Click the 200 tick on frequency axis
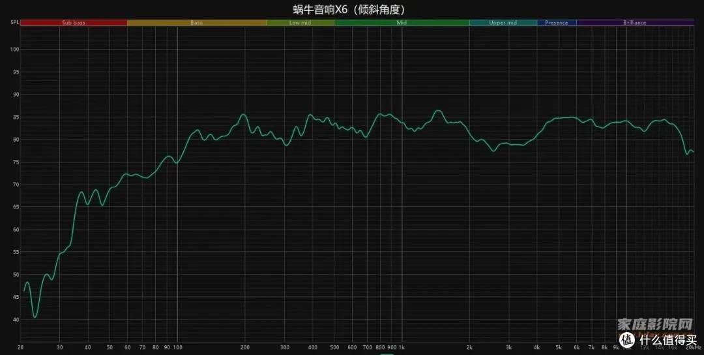Viewport: 704px width, 355px height. (x=244, y=347)
